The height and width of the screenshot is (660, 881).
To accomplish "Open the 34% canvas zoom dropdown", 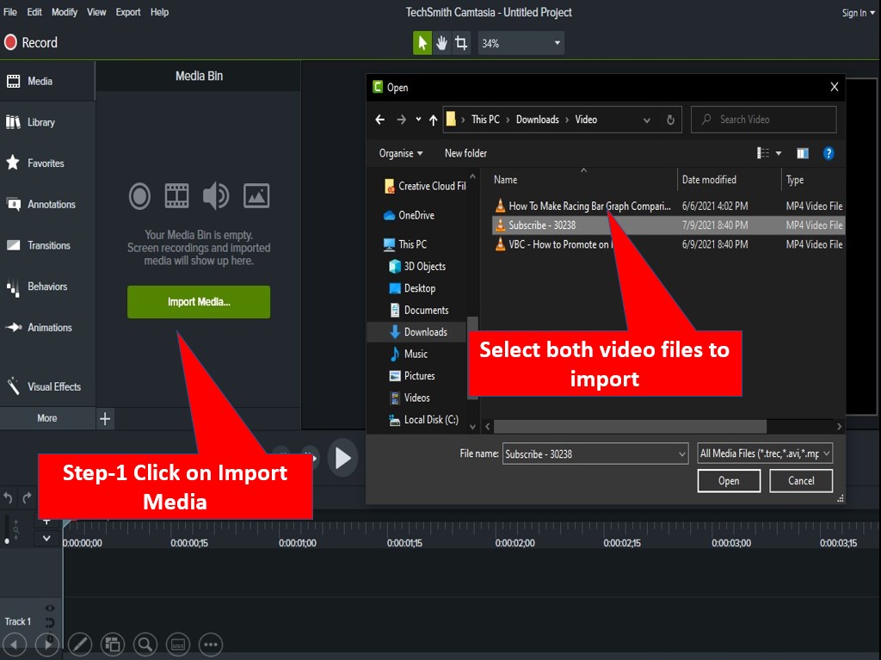I will click(x=521, y=43).
